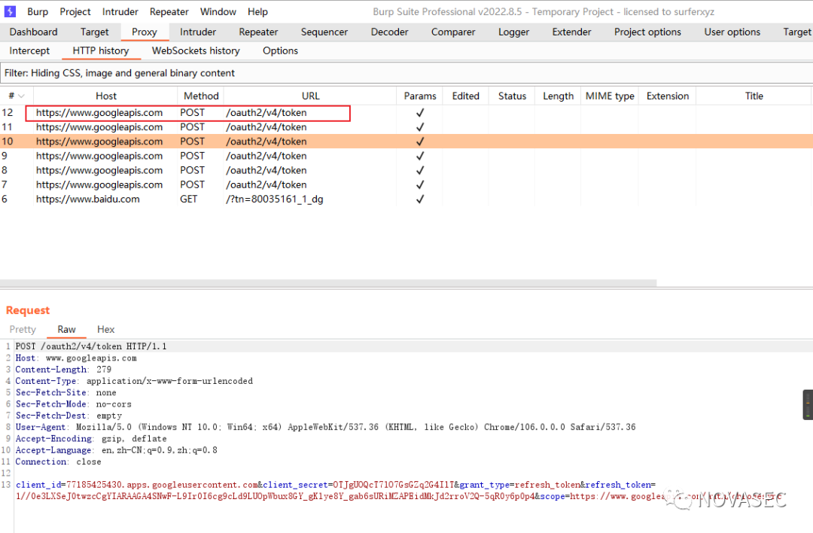Select the HTTP history sub-tab

tap(101, 50)
